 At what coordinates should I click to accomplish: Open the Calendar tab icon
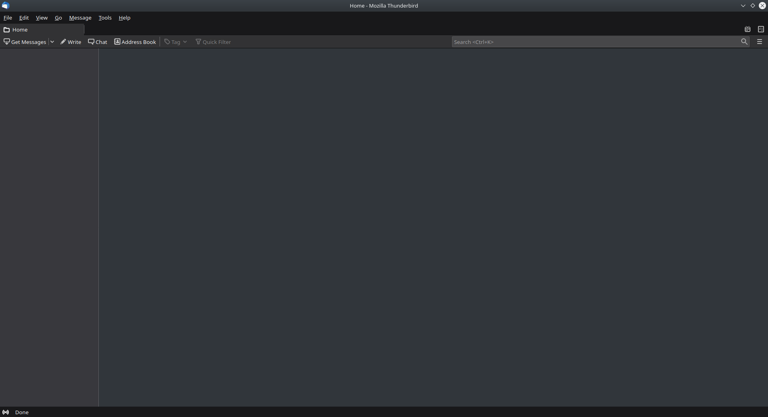click(747, 29)
